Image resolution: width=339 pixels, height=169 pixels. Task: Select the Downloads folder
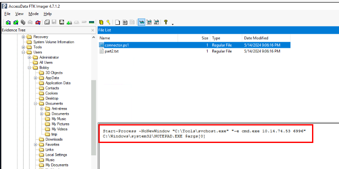54,140
